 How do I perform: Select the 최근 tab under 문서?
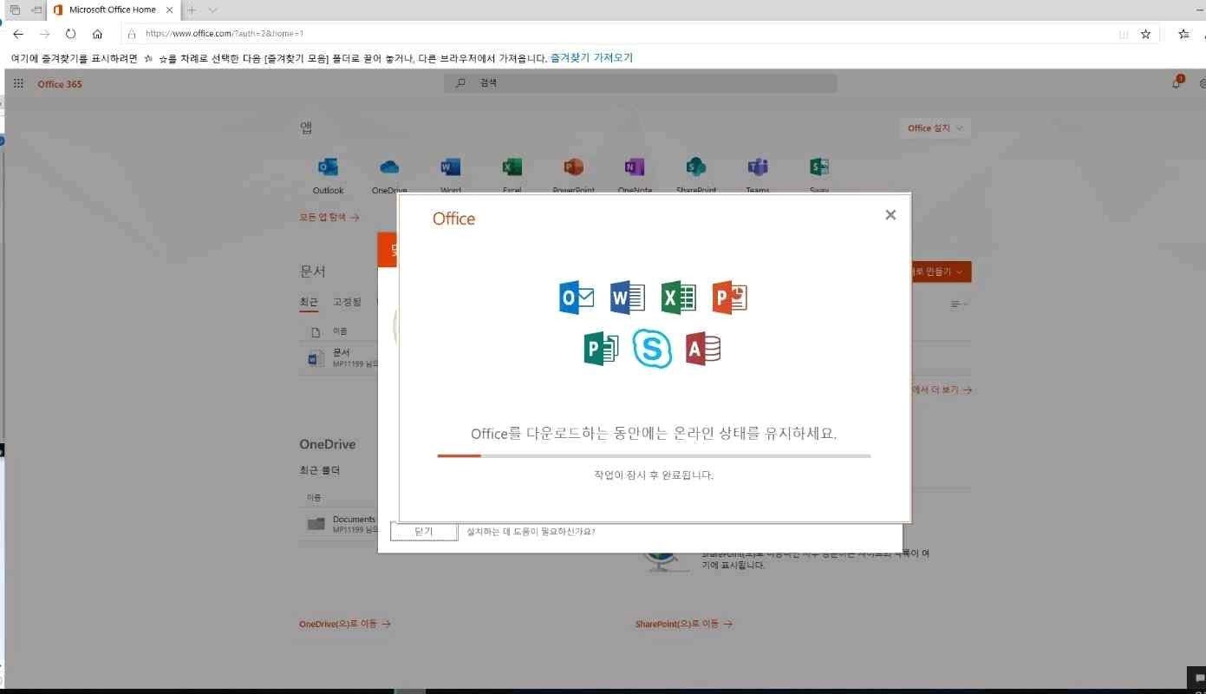pyautogui.click(x=309, y=302)
